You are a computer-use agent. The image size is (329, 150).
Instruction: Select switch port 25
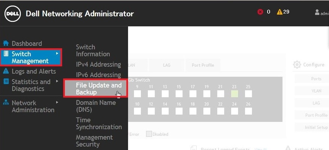pyautogui.click(x=248, y=94)
